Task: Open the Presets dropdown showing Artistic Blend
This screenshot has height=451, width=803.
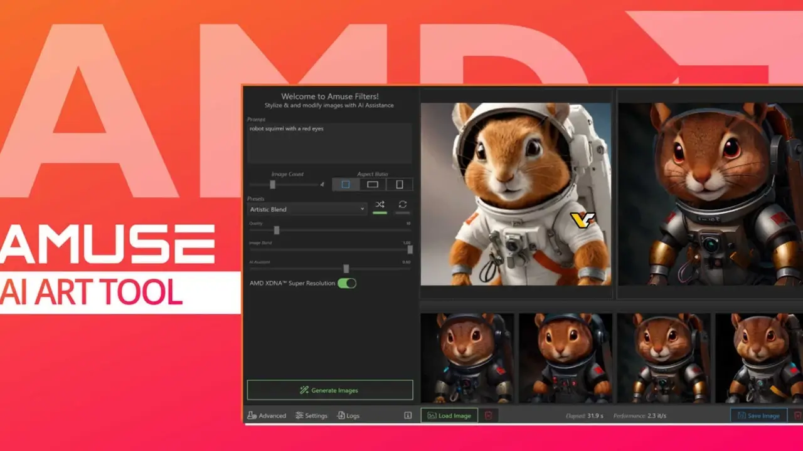Action: pos(306,209)
